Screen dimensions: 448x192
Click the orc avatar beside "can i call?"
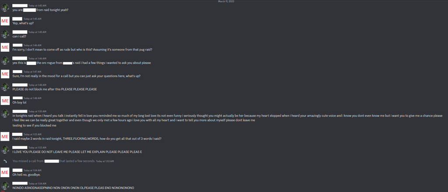click(5, 34)
